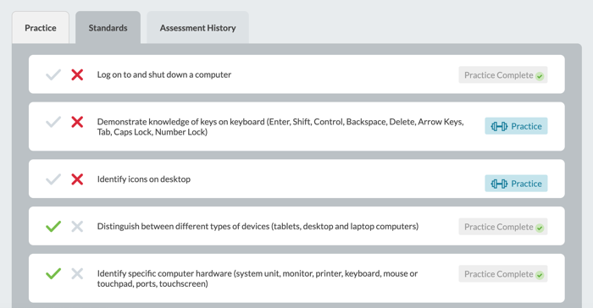Click red X for keyboard keys standard

coord(77,122)
